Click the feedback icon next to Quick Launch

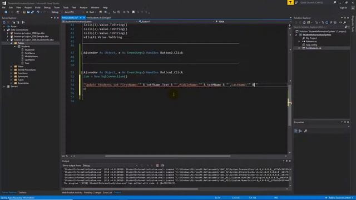[x=296, y=2]
